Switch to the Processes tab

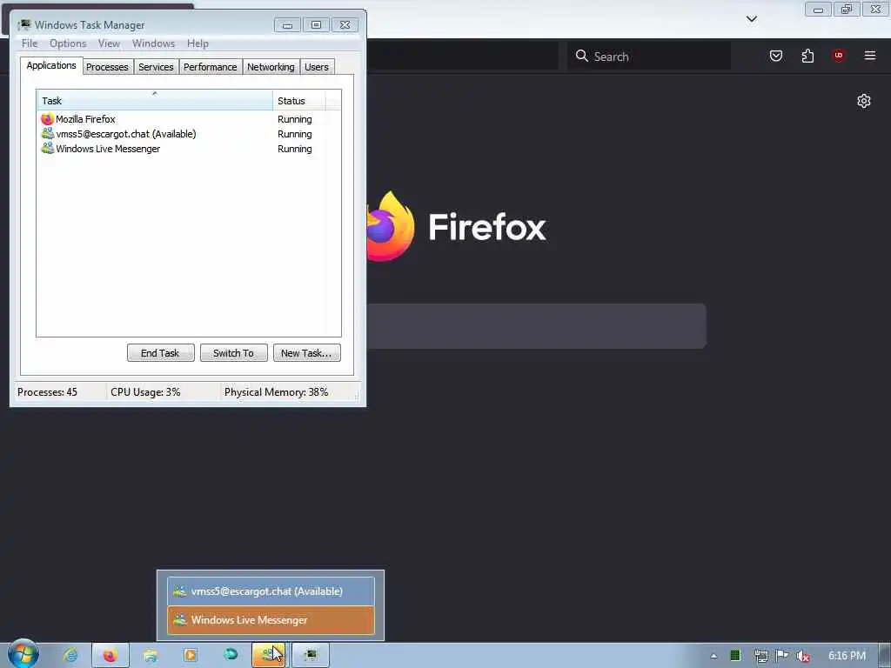[x=107, y=67]
